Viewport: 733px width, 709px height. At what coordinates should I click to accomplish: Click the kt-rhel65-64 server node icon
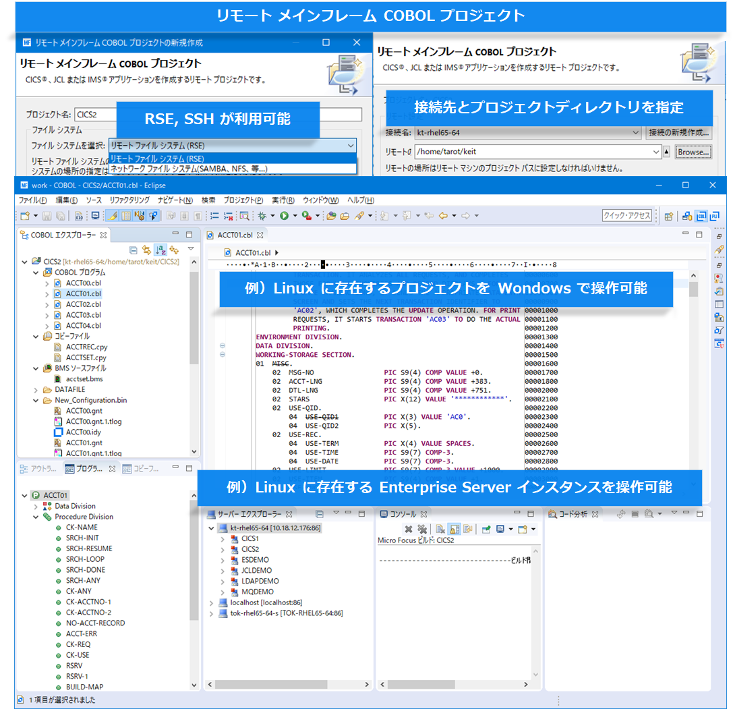tap(223, 528)
